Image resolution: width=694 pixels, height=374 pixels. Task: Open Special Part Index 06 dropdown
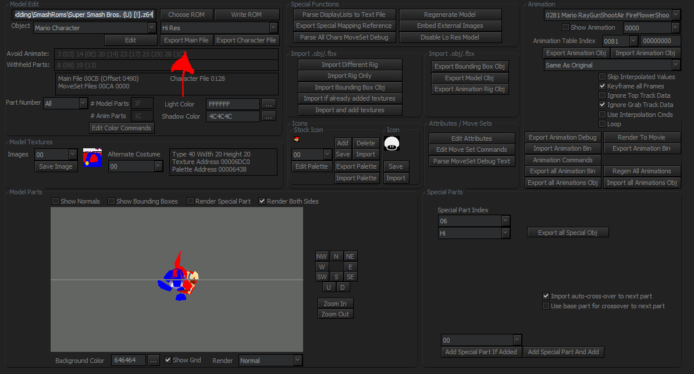point(506,220)
